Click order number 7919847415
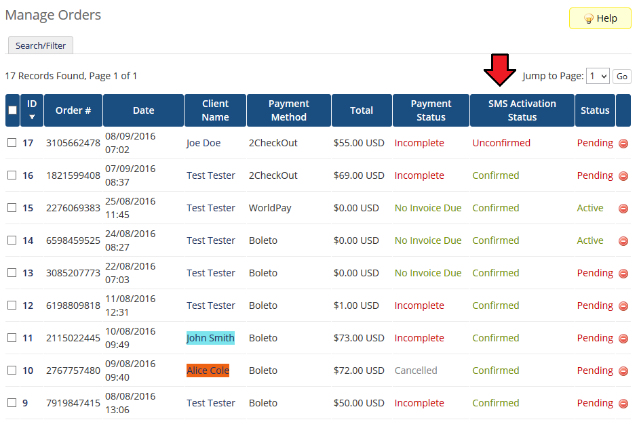Viewport: 639px width, 424px height. (73, 403)
